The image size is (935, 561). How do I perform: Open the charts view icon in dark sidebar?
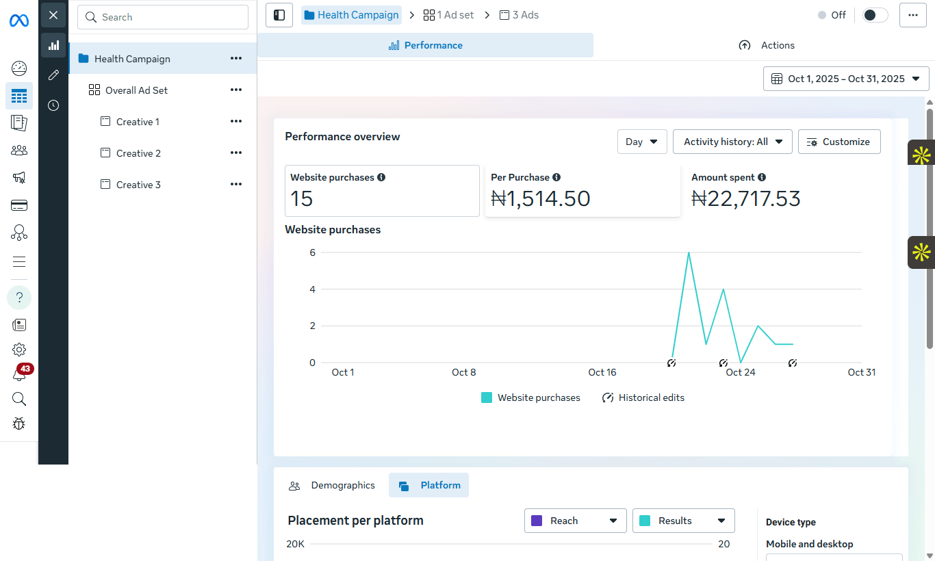pos(53,45)
